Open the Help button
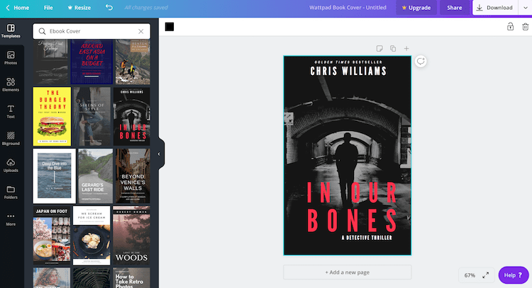 pyautogui.click(x=514, y=275)
